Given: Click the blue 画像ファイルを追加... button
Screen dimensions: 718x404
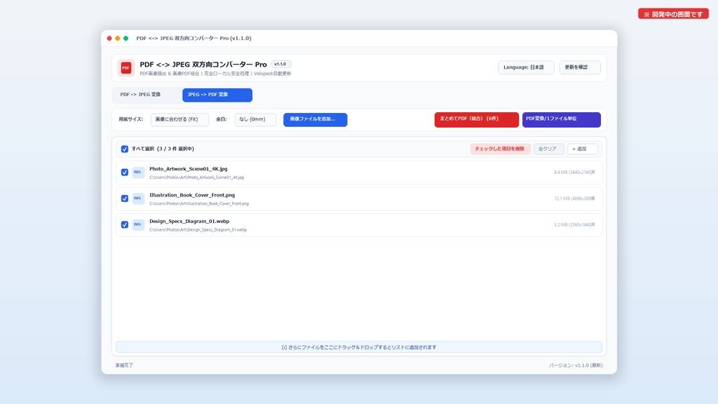Looking at the screenshot, I should point(315,119).
